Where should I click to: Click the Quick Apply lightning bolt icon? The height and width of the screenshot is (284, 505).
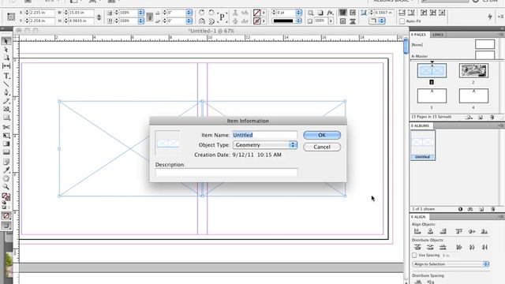coord(490,17)
